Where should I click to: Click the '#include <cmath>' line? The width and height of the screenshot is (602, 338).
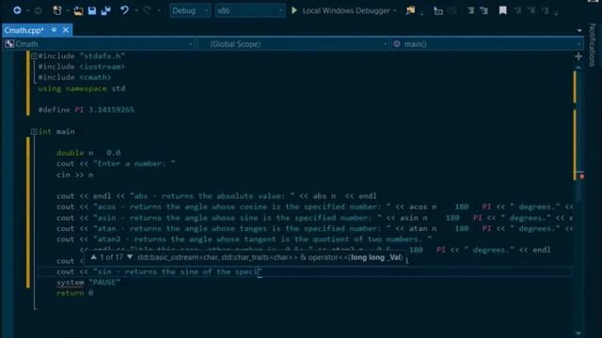pos(74,77)
